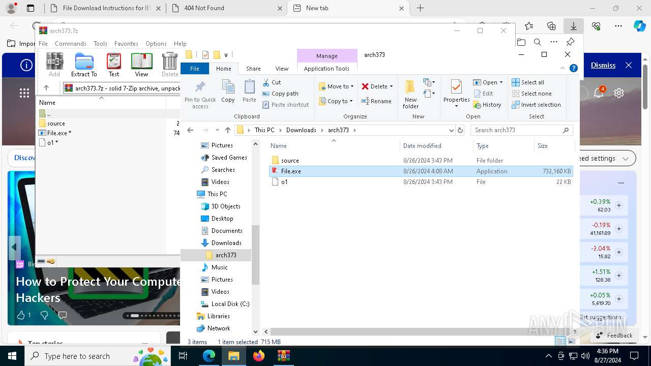Click the Dismiss link in Edge banner
Viewport: 651px width, 366px height.
(x=603, y=65)
